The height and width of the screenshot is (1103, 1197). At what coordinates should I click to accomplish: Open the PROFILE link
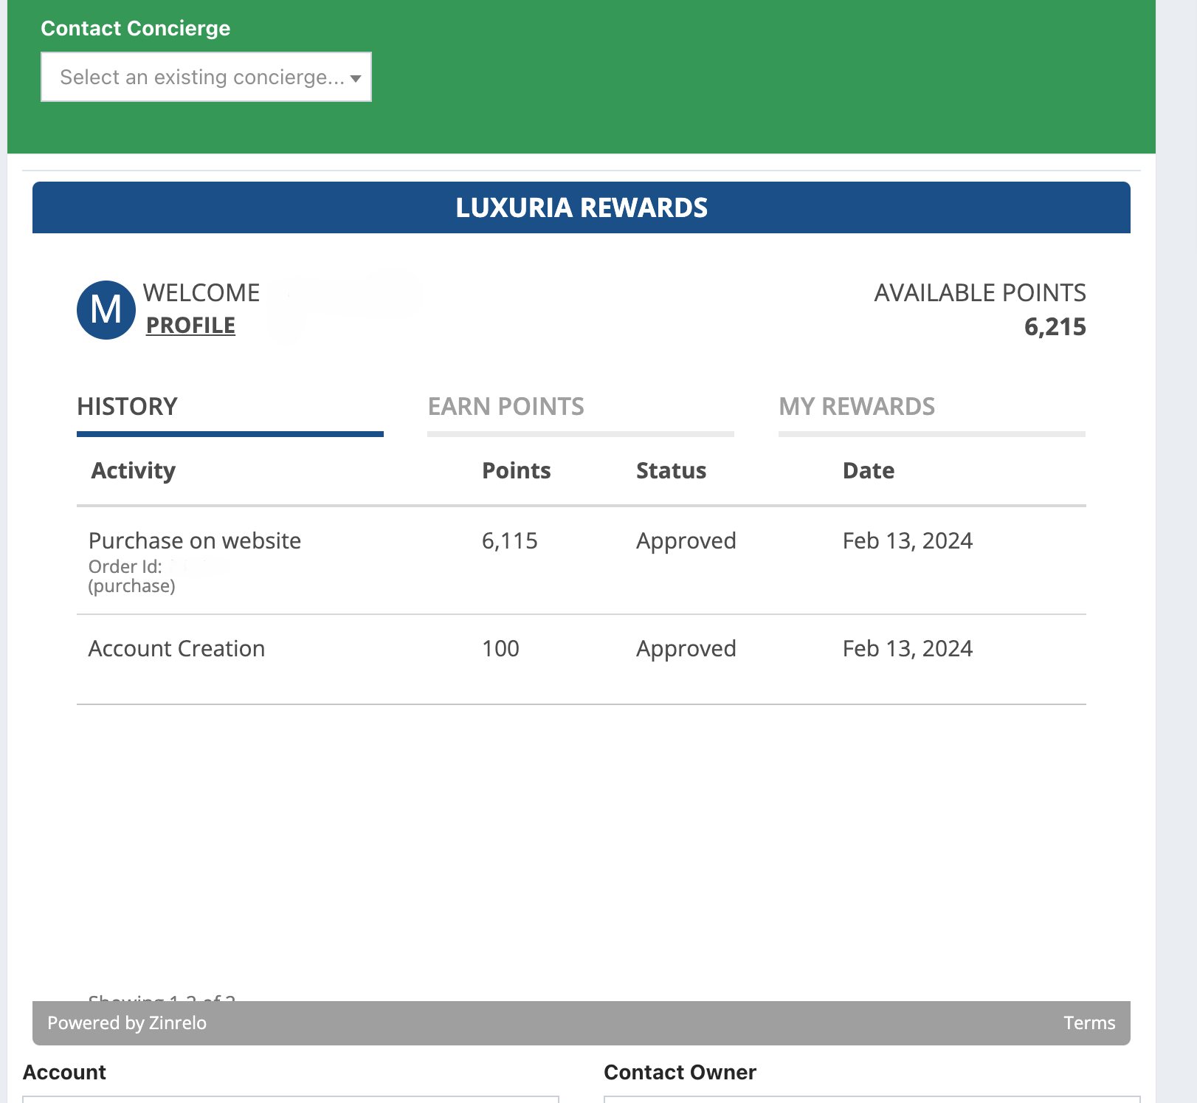pos(190,326)
